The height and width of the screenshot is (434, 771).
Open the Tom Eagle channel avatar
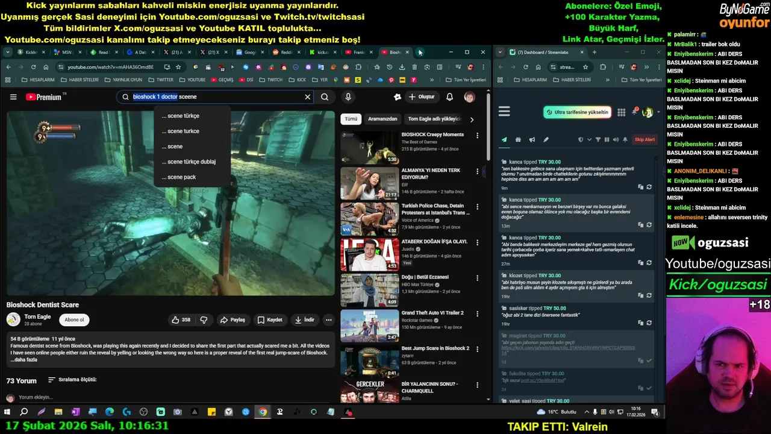[x=13, y=320]
